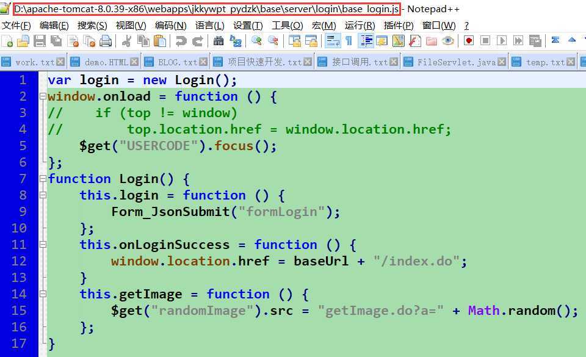Viewport: 586px width, 357px height.
Task: Open the Function List icon
Action: [x=415, y=41]
